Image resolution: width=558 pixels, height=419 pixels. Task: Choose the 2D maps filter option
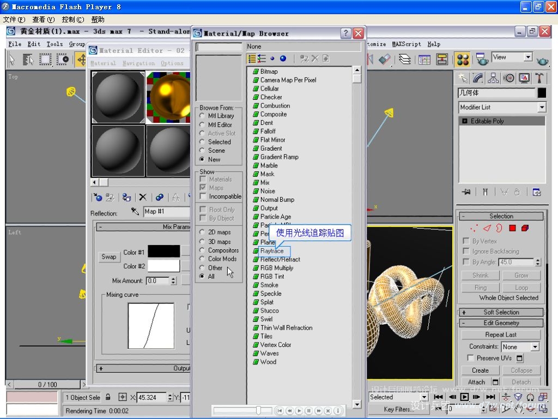coord(203,232)
